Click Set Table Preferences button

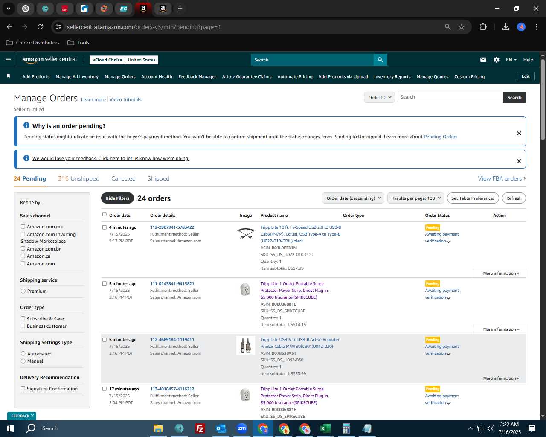[473, 198]
